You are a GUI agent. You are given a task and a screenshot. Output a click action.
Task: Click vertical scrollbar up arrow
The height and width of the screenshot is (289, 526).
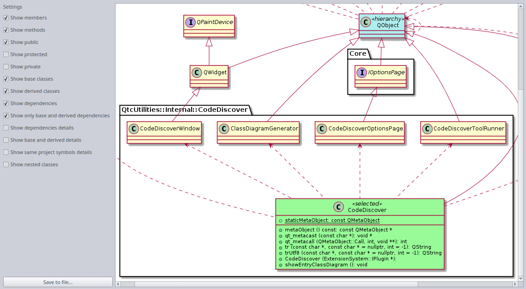click(521, 7)
